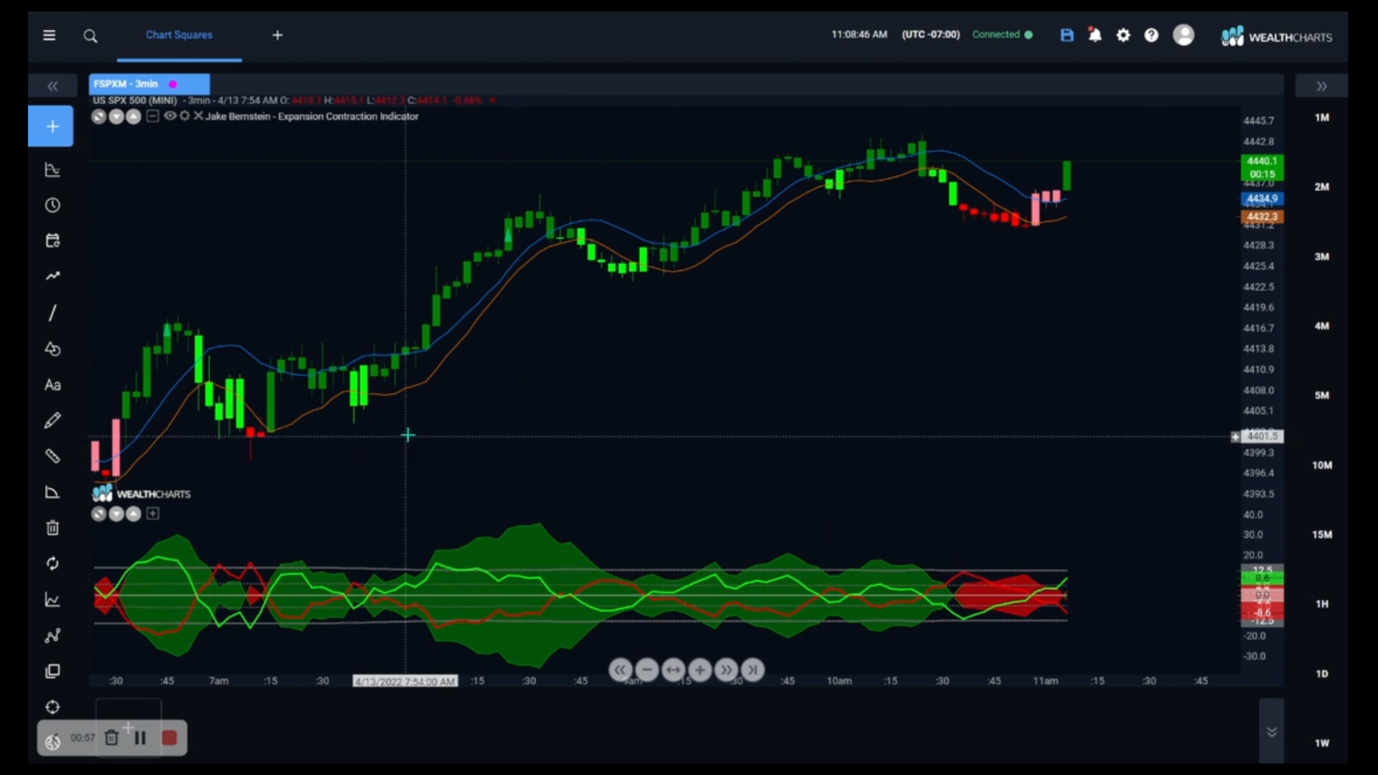Zoom out chart with minus button
The height and width of the screenshot is (775, 1378).
tap(647, 670)
